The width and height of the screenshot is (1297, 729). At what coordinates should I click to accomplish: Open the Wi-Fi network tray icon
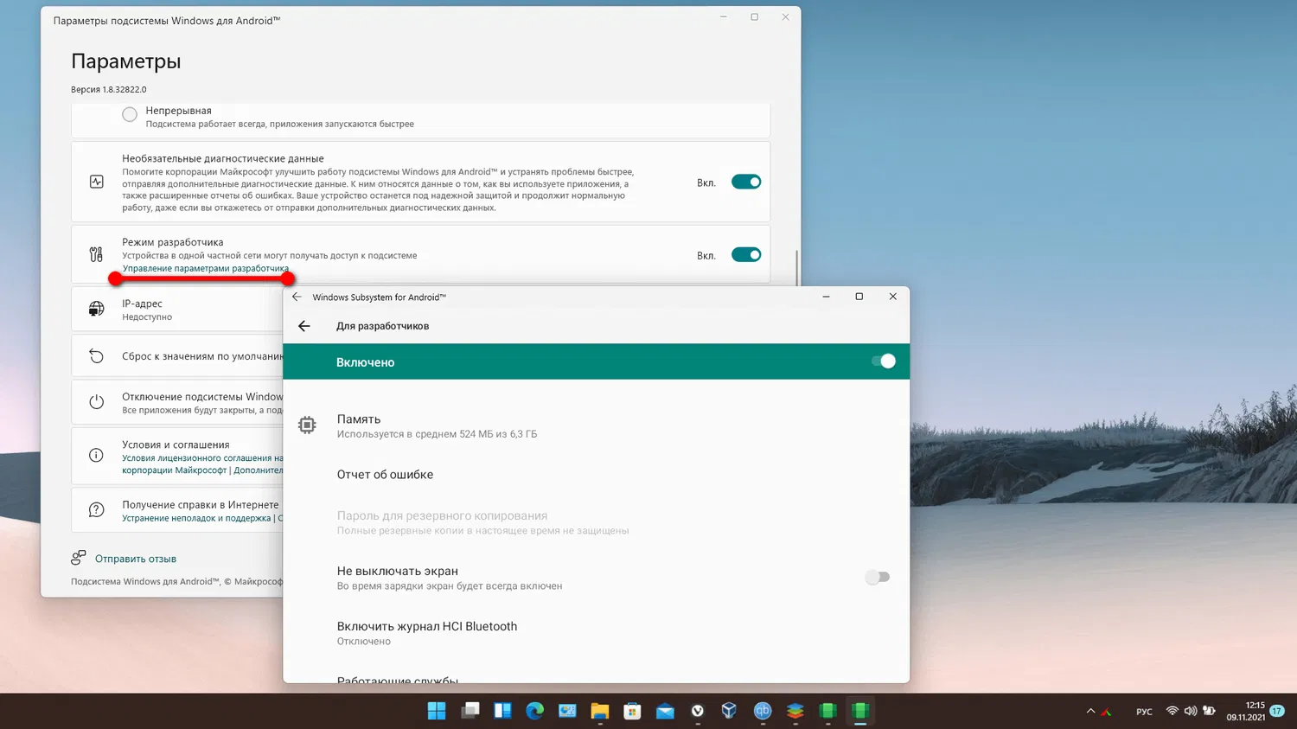[x=1172, y=711]
